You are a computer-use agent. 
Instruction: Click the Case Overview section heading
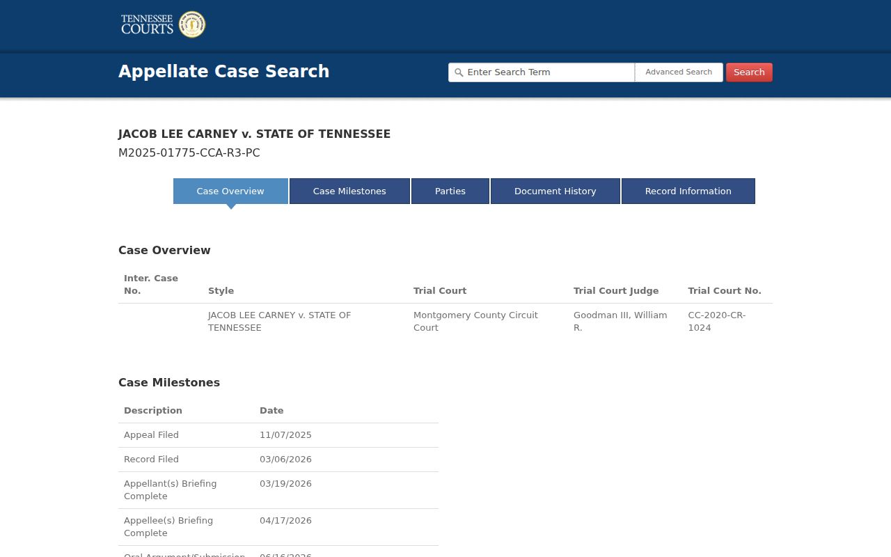pos(164,250)
